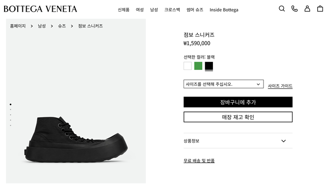The width and height of the screenshot is (327, 187).
Task: Click the Bottega Veneta logo
Action: [x=40, y=9]
